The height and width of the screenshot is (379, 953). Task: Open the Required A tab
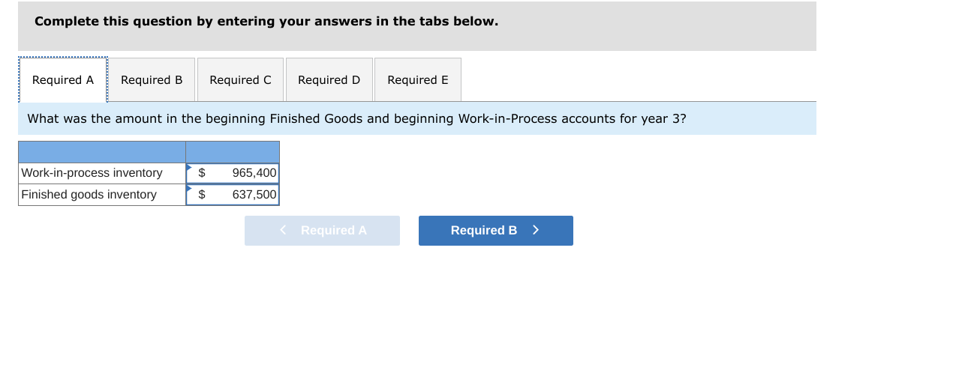[x=63, y=80]
